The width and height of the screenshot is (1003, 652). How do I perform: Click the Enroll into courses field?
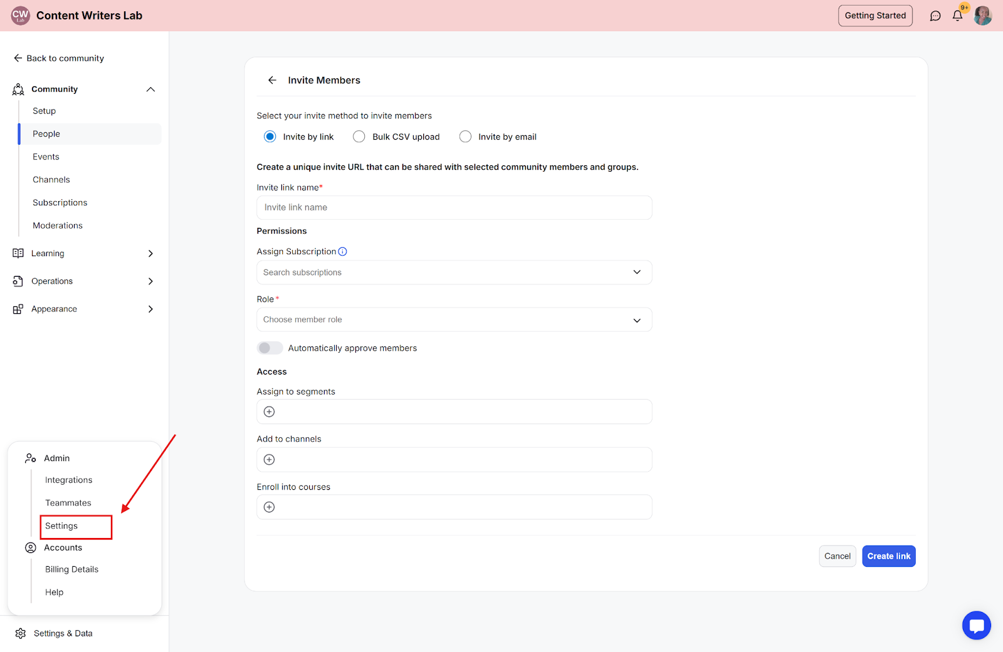454,507
